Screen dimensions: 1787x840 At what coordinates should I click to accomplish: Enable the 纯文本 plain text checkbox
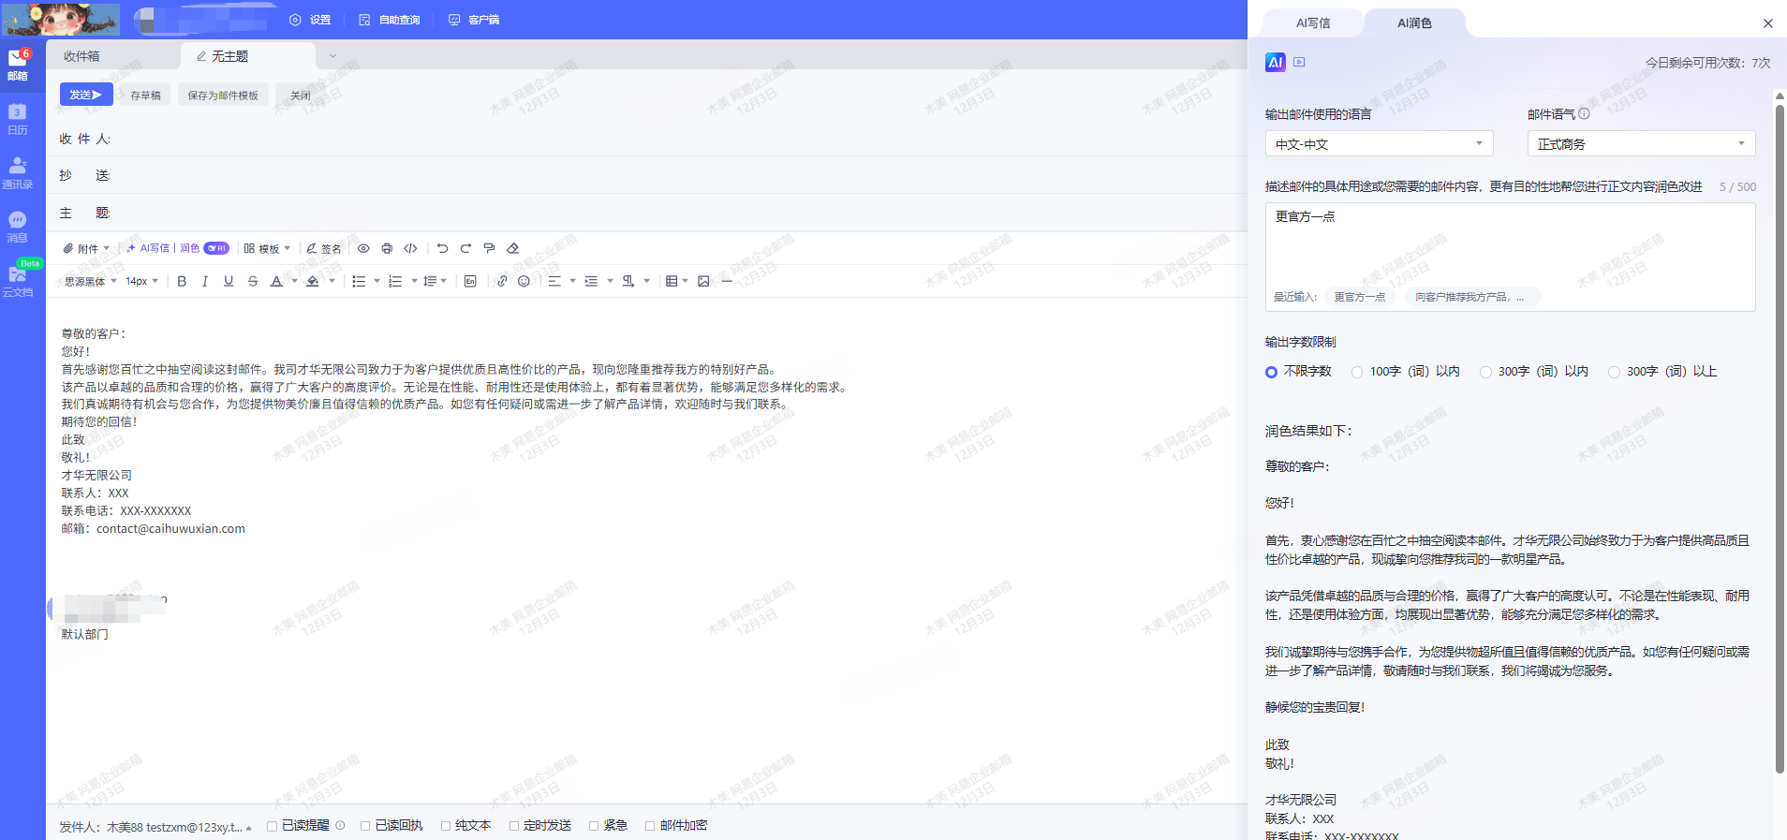[x=446, y=826]
